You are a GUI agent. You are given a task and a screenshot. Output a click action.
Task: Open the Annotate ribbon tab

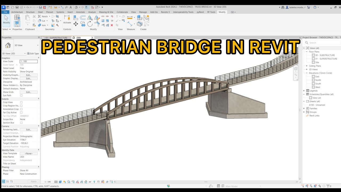pos(80,12)
